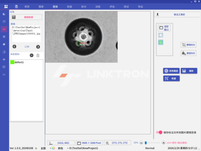Click the add label category plus icon
The width and height of the screenshot is (201, 151).
coord(31,55)
